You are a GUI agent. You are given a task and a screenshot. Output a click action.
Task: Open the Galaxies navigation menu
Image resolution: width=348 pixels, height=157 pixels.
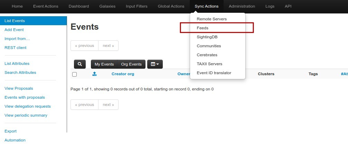pyautogui.click(x=107, y=6)
